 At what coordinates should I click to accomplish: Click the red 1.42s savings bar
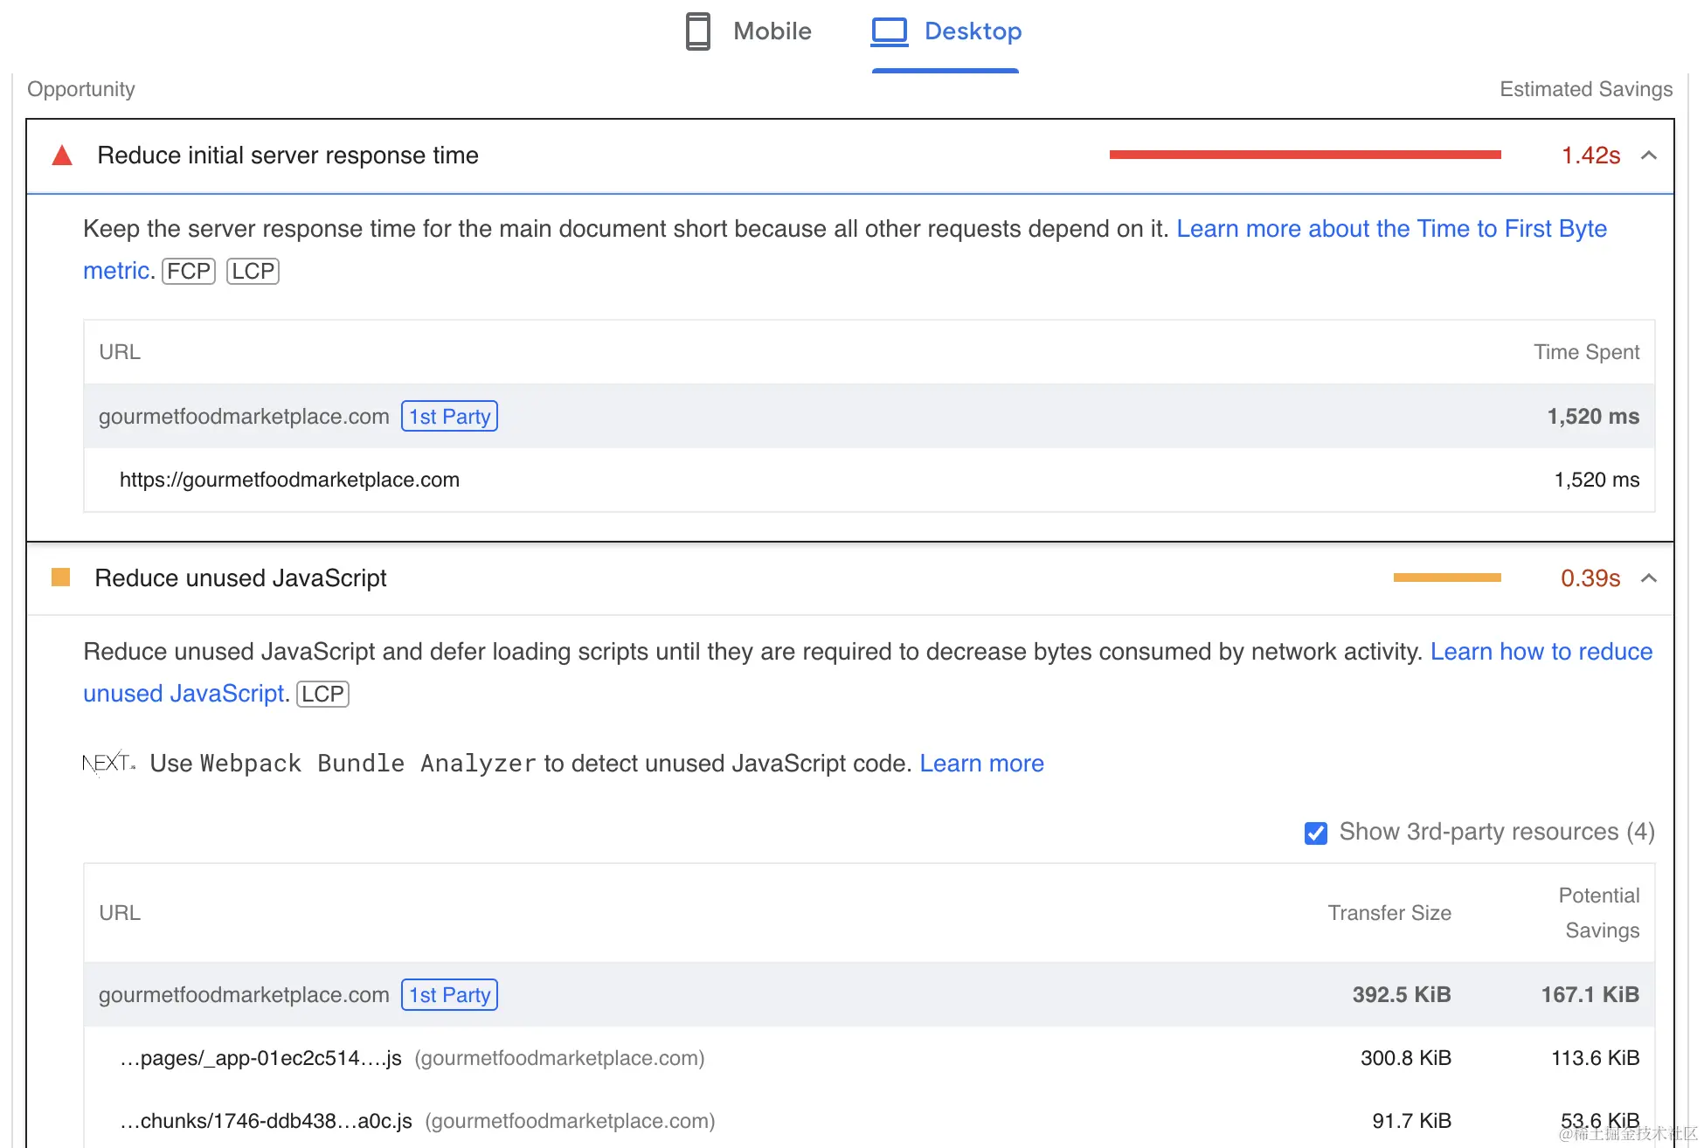1304,156
